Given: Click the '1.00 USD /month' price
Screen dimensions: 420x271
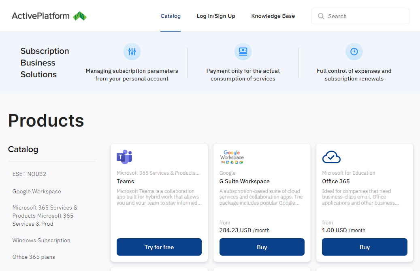Looking at the screenshot, I should 343,230.
